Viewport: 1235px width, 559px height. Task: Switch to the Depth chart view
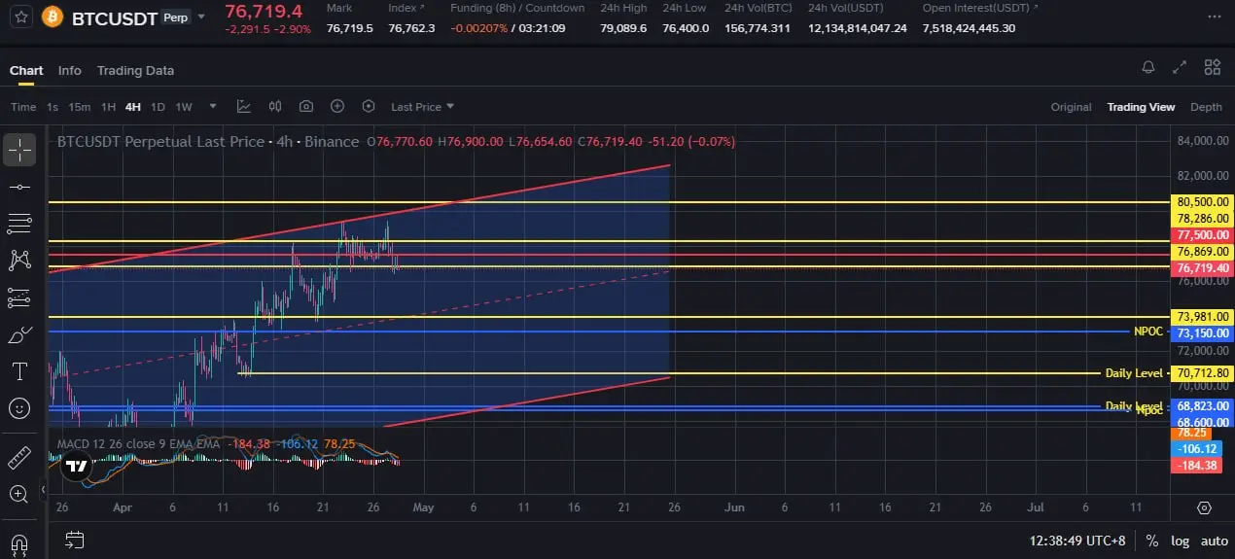pos(1206,107)
